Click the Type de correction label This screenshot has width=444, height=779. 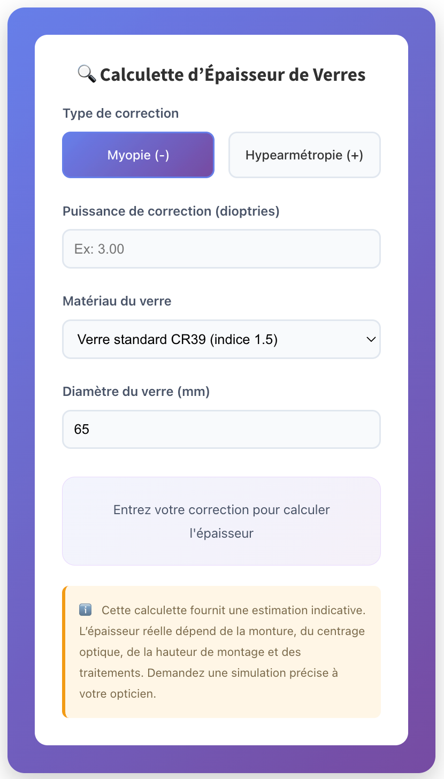[x=120, y=113]
